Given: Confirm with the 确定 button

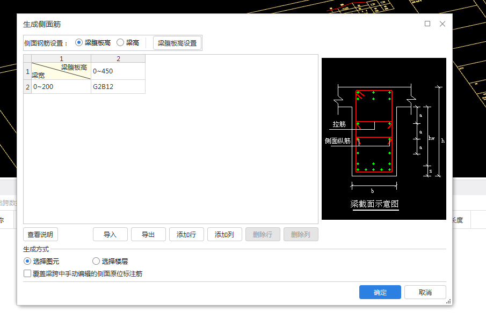Looking at the screenshot, I should [380, 292].
